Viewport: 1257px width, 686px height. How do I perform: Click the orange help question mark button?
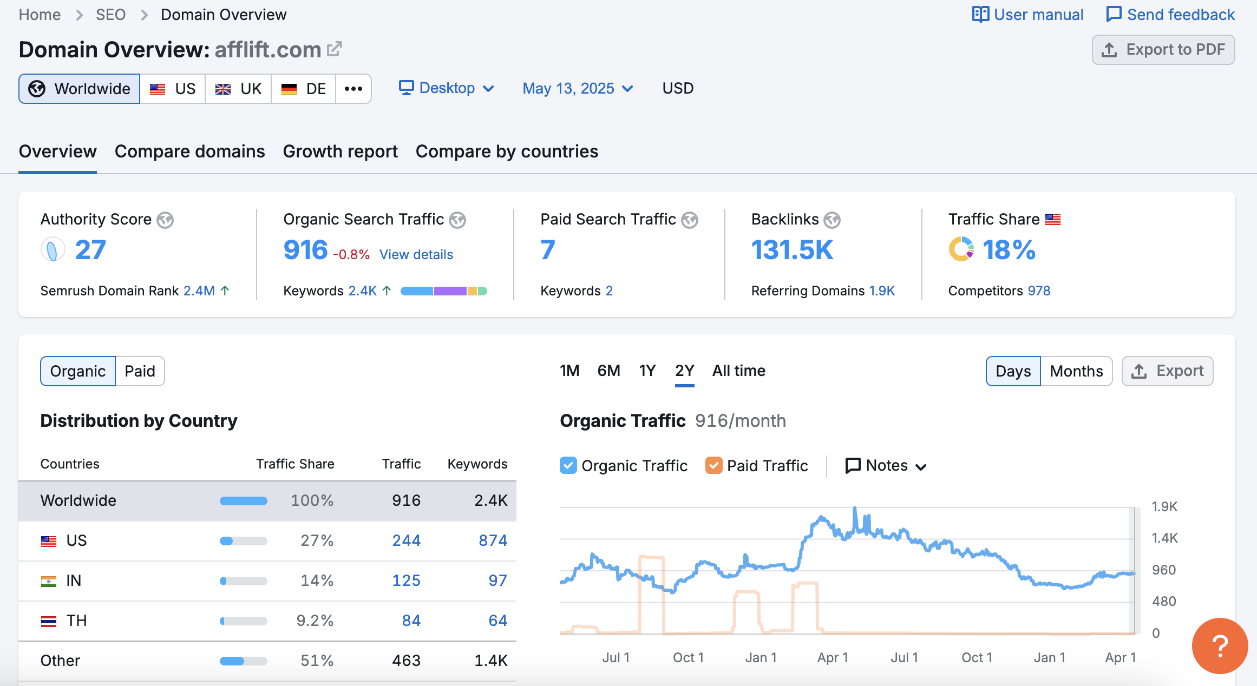(1220, 646)
